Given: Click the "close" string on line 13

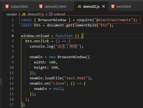Looking at the screenshot, I should pyautogui.click(x=59, y=84).
